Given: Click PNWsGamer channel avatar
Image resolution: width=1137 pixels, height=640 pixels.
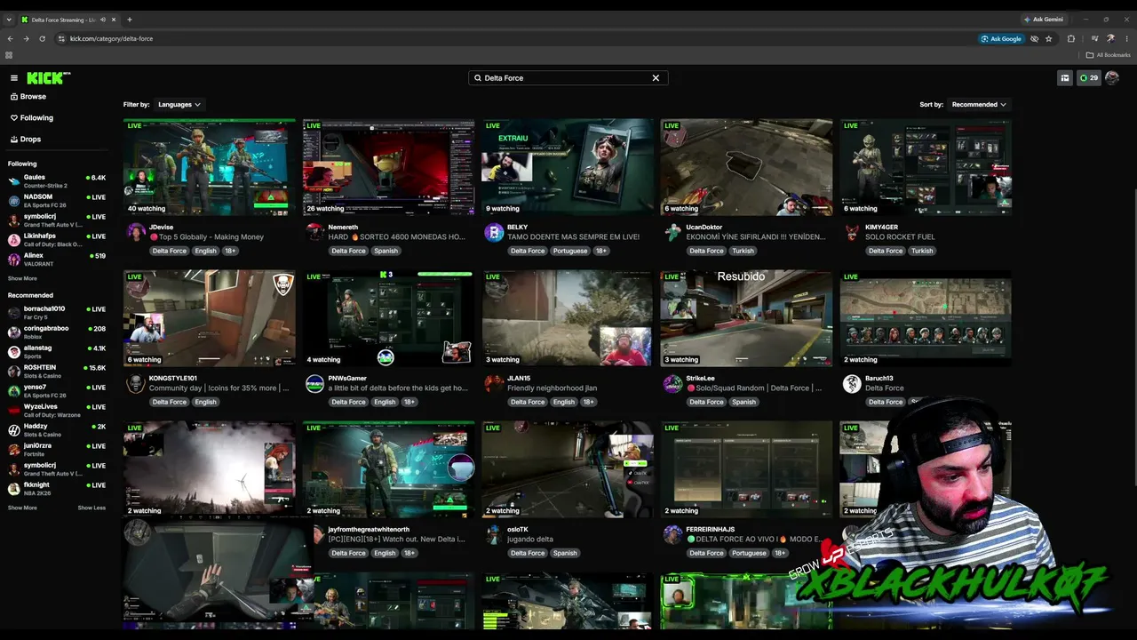Looking at the screenshot, I should coord(315,384).
